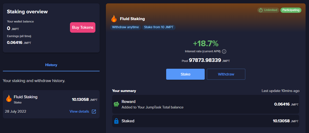Click the Buy Tokens button
The width and height of the screenshot is (309, 133).
pyautogui.click(x=83, y=27)
